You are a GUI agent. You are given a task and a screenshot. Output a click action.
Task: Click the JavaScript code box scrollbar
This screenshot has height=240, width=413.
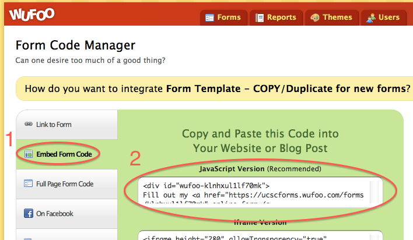pos(374,192)
